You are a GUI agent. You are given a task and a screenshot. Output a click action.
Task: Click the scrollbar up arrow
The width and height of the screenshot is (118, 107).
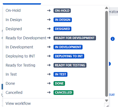pyautogui.click(x=107, y=8)
